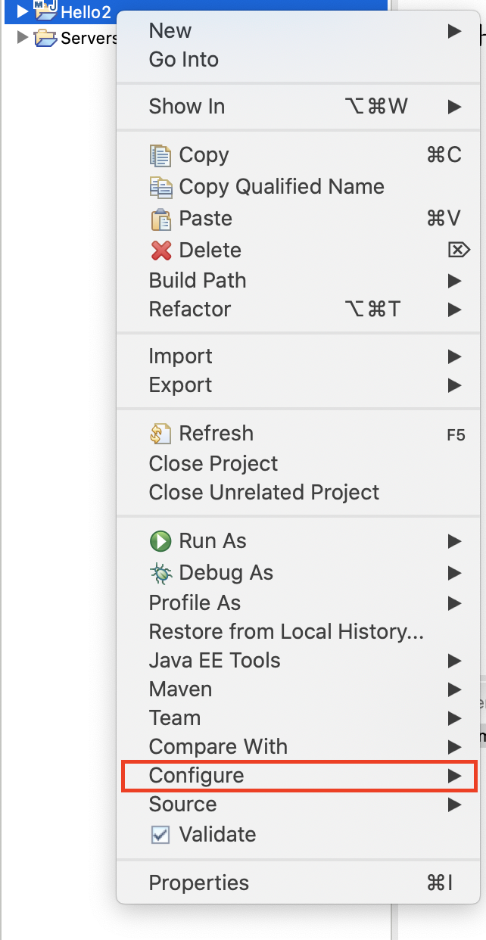
Task: Select Close Unrelated Project
Action: (x=264, y=493)
